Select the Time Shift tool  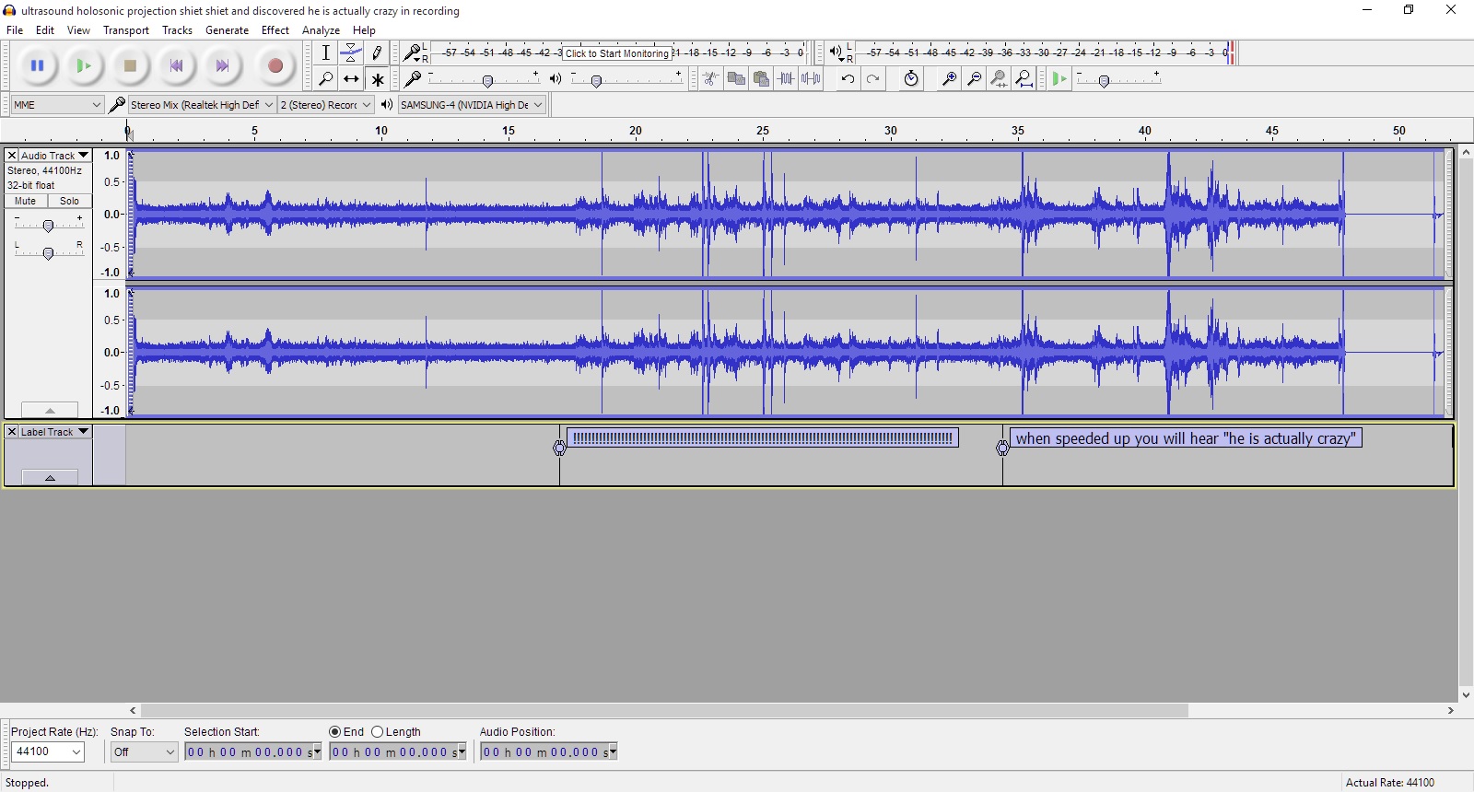pos(351,79)
